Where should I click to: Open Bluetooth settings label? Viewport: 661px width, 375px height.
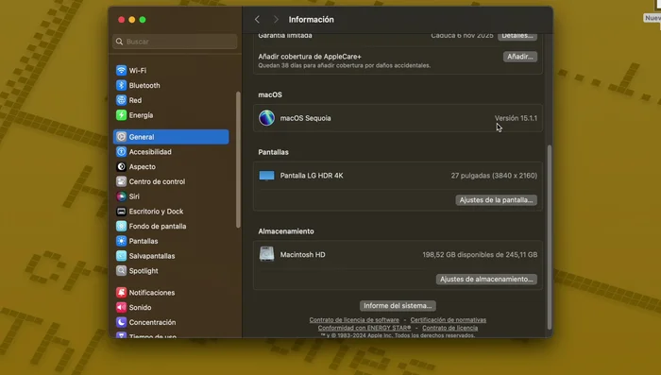tap(144, 85)
